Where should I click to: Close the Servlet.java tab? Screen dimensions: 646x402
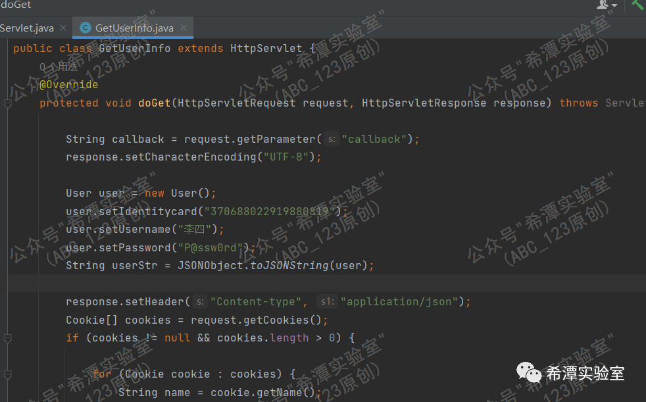63,28
